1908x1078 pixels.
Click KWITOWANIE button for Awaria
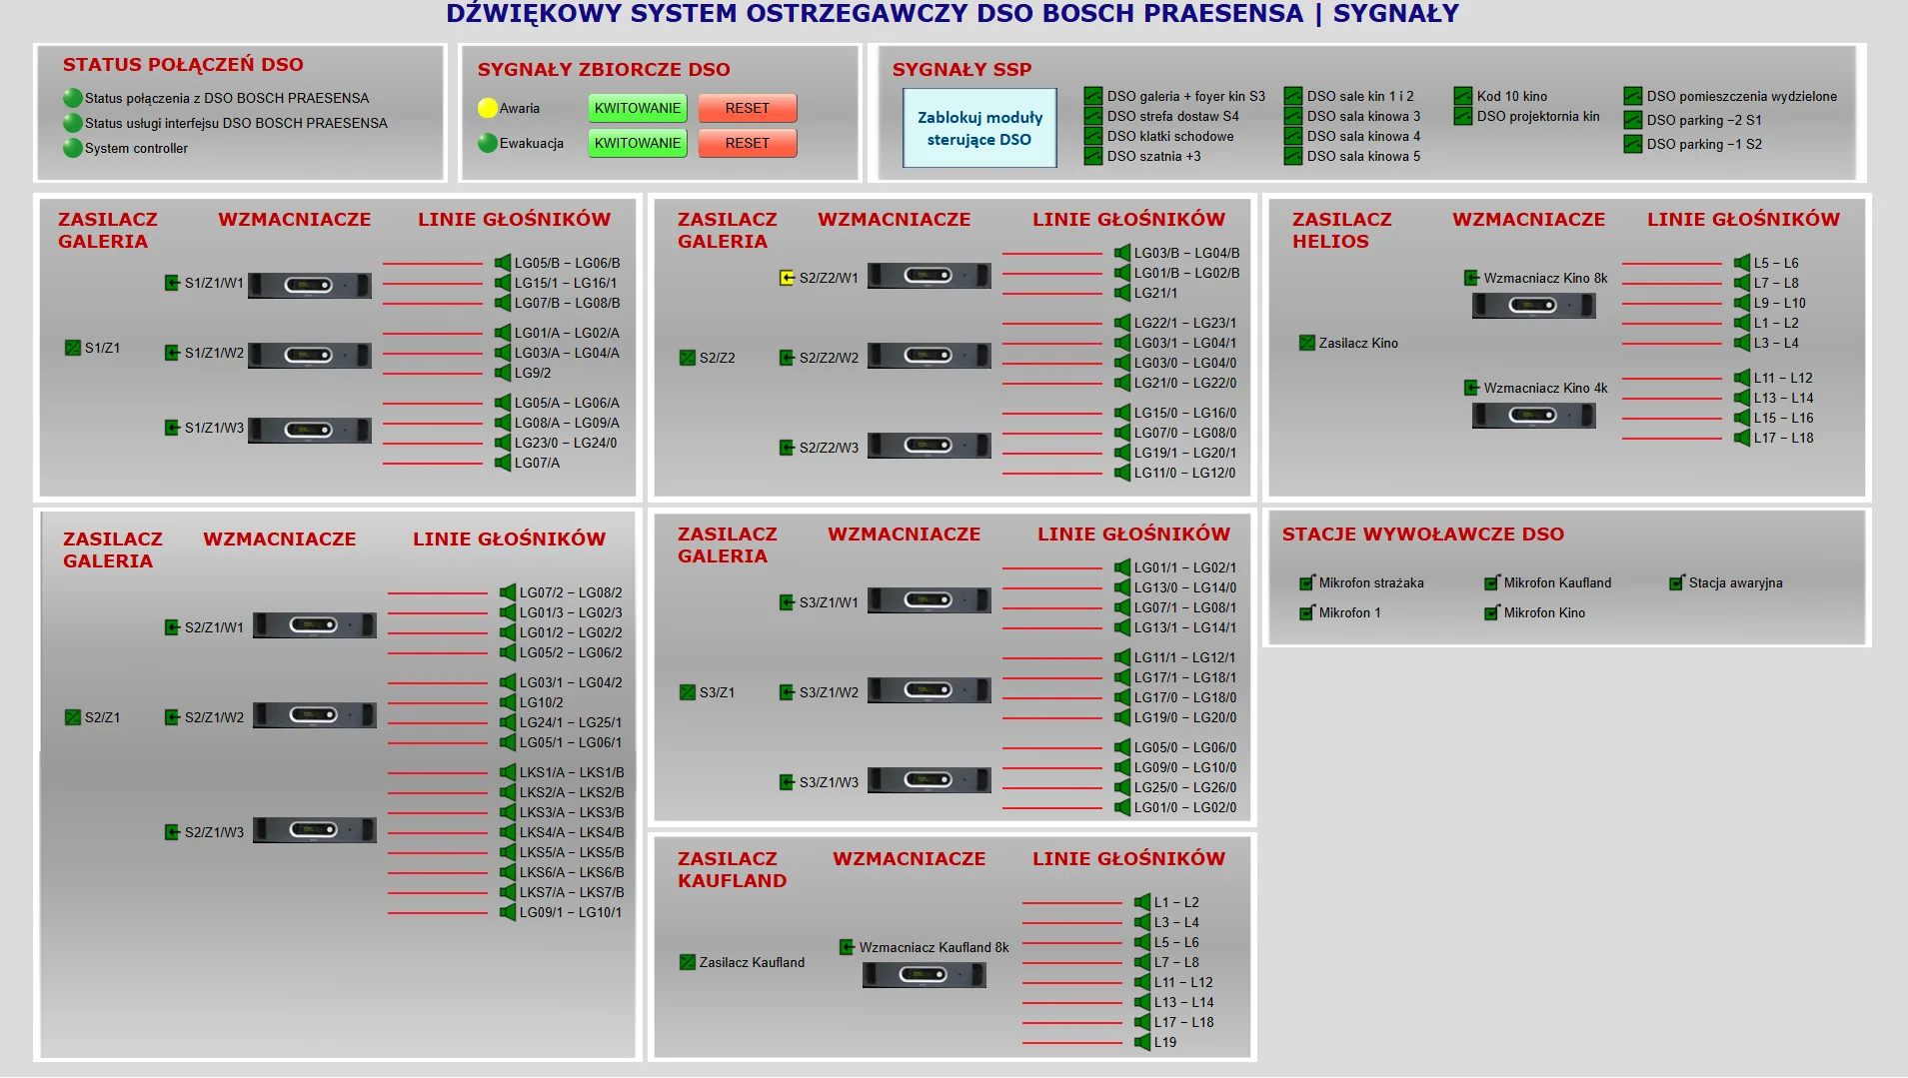(x=637, y=108)
